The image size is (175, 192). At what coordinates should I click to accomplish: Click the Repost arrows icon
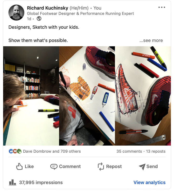point(101,167)
